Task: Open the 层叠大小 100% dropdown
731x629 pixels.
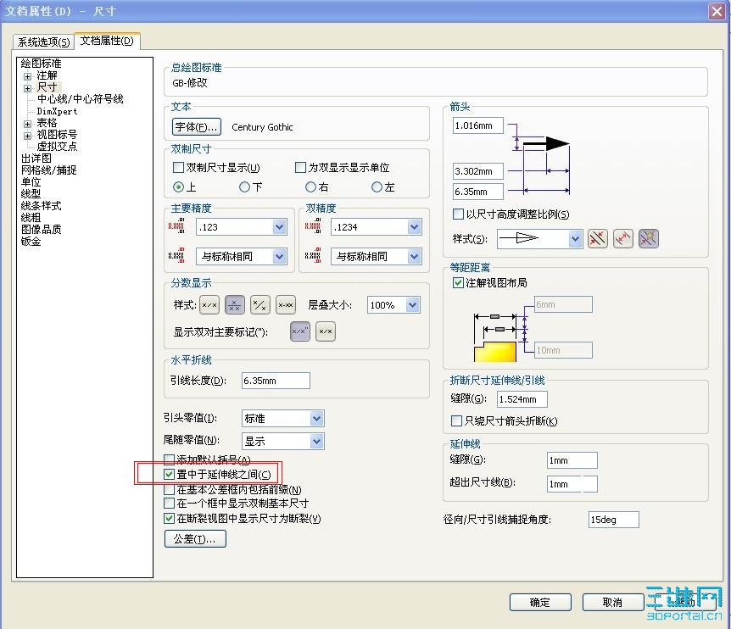Action: coord(412,305)
